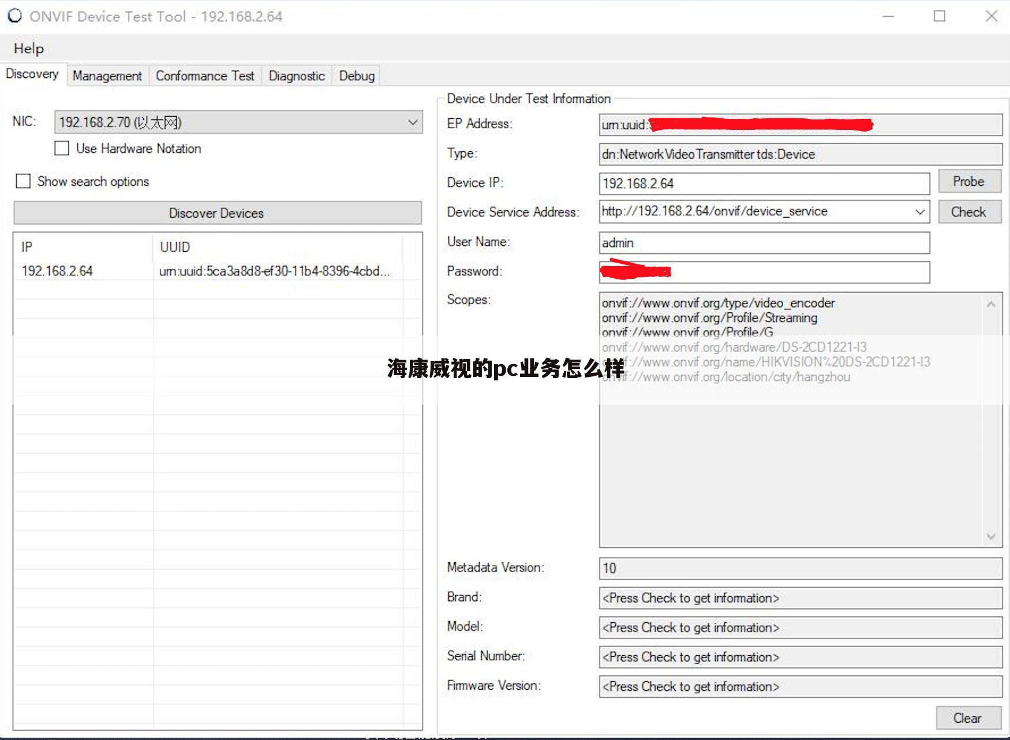This screenshot has height=740, width=1010.
Task: Click the Firmware Version field
Action: [x=800, y=686]
